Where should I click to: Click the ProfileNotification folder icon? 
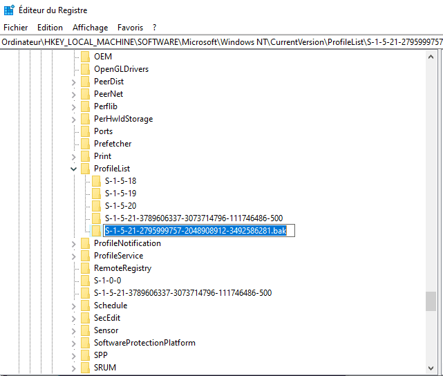tap(85, 243)
